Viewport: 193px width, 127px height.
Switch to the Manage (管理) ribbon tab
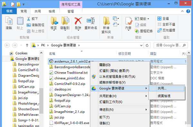click(x=71, y=11)
